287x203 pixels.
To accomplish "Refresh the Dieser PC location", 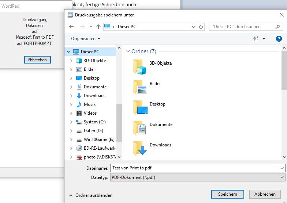I will point(201,27).
